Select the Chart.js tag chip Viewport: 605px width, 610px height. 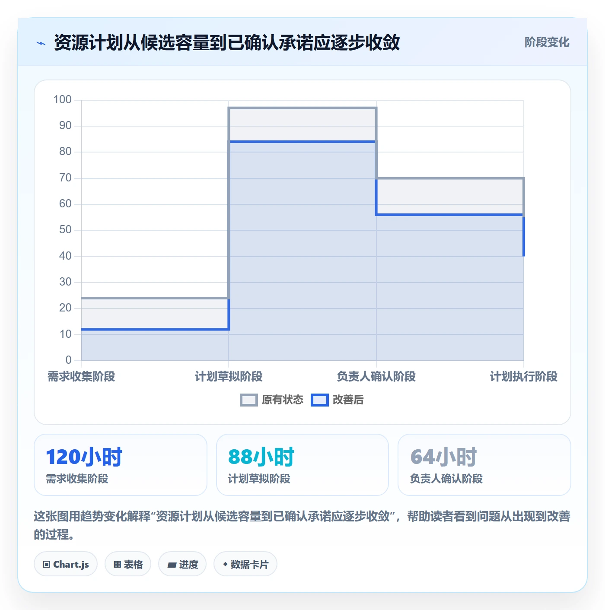tap(66, 564)
